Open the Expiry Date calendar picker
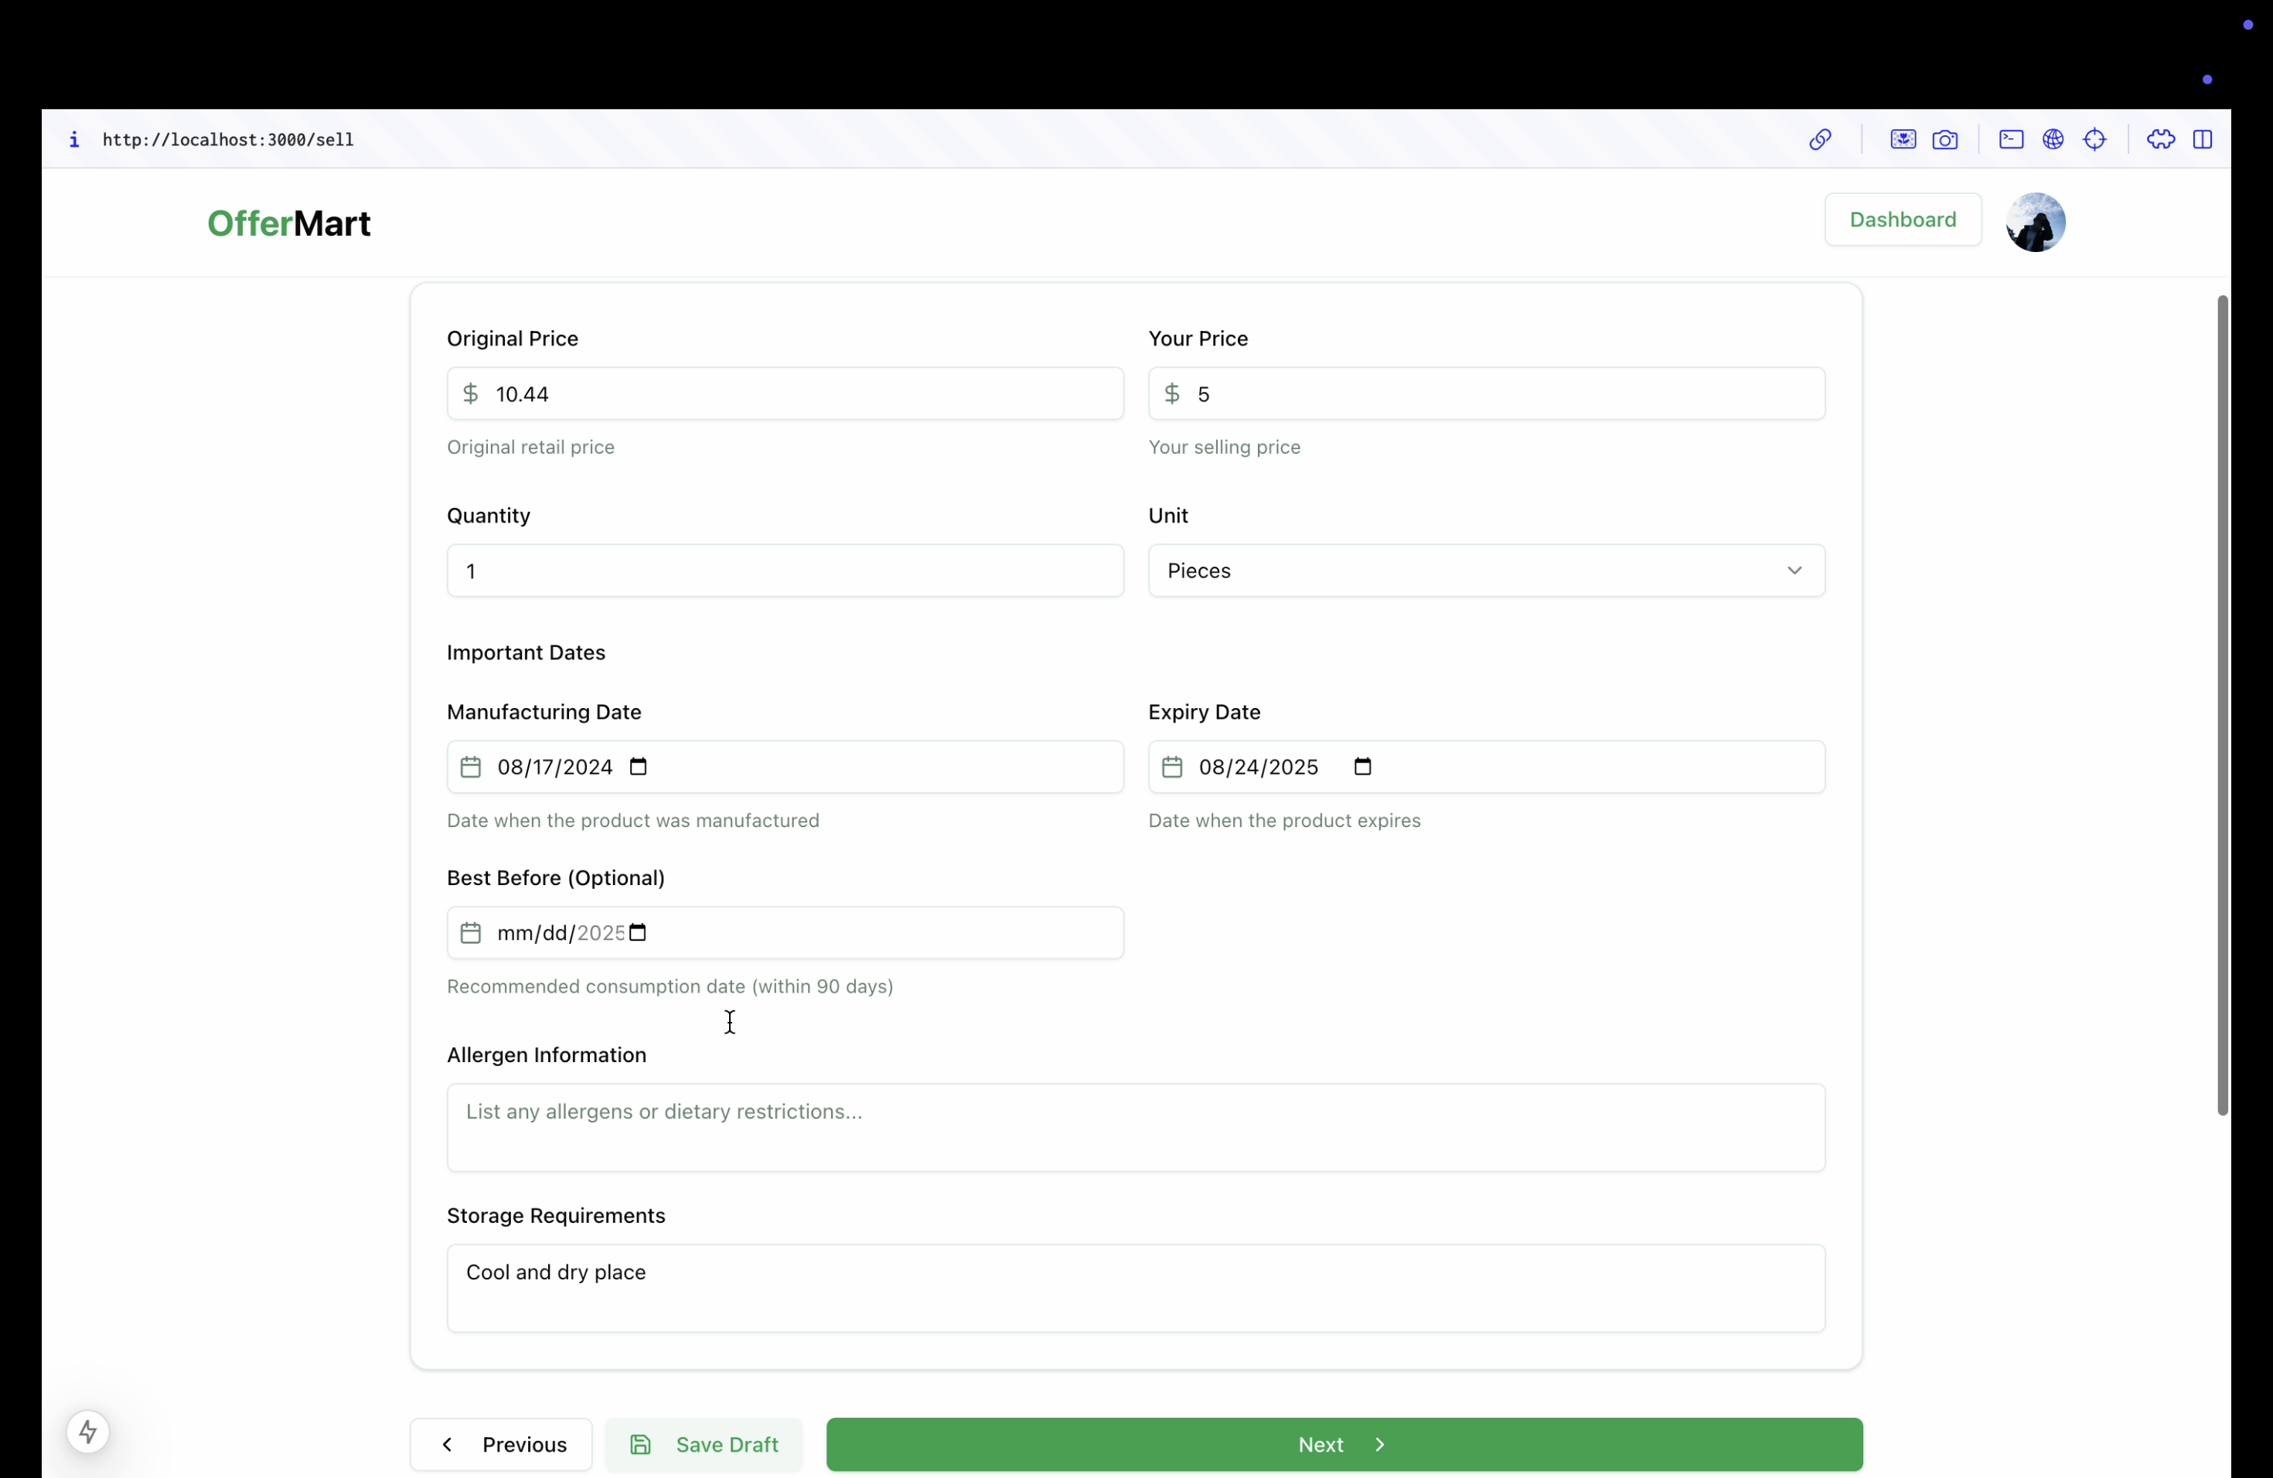Screen dimensions: 2273x1478 pos(1362,767)
